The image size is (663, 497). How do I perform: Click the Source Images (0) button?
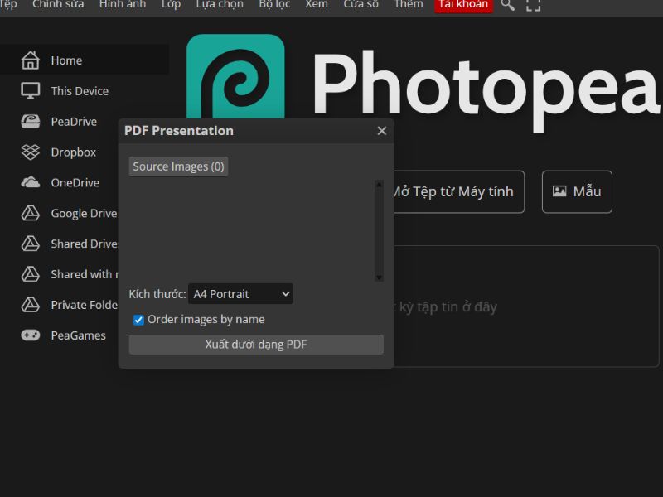click(178, 166)
